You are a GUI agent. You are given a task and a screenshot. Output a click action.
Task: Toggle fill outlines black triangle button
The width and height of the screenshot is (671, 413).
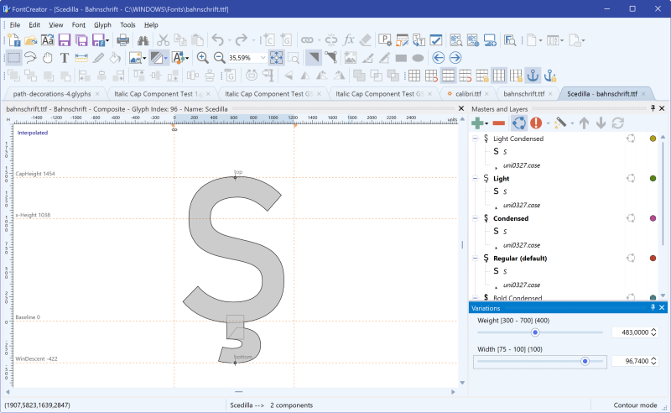click(314, 57)
